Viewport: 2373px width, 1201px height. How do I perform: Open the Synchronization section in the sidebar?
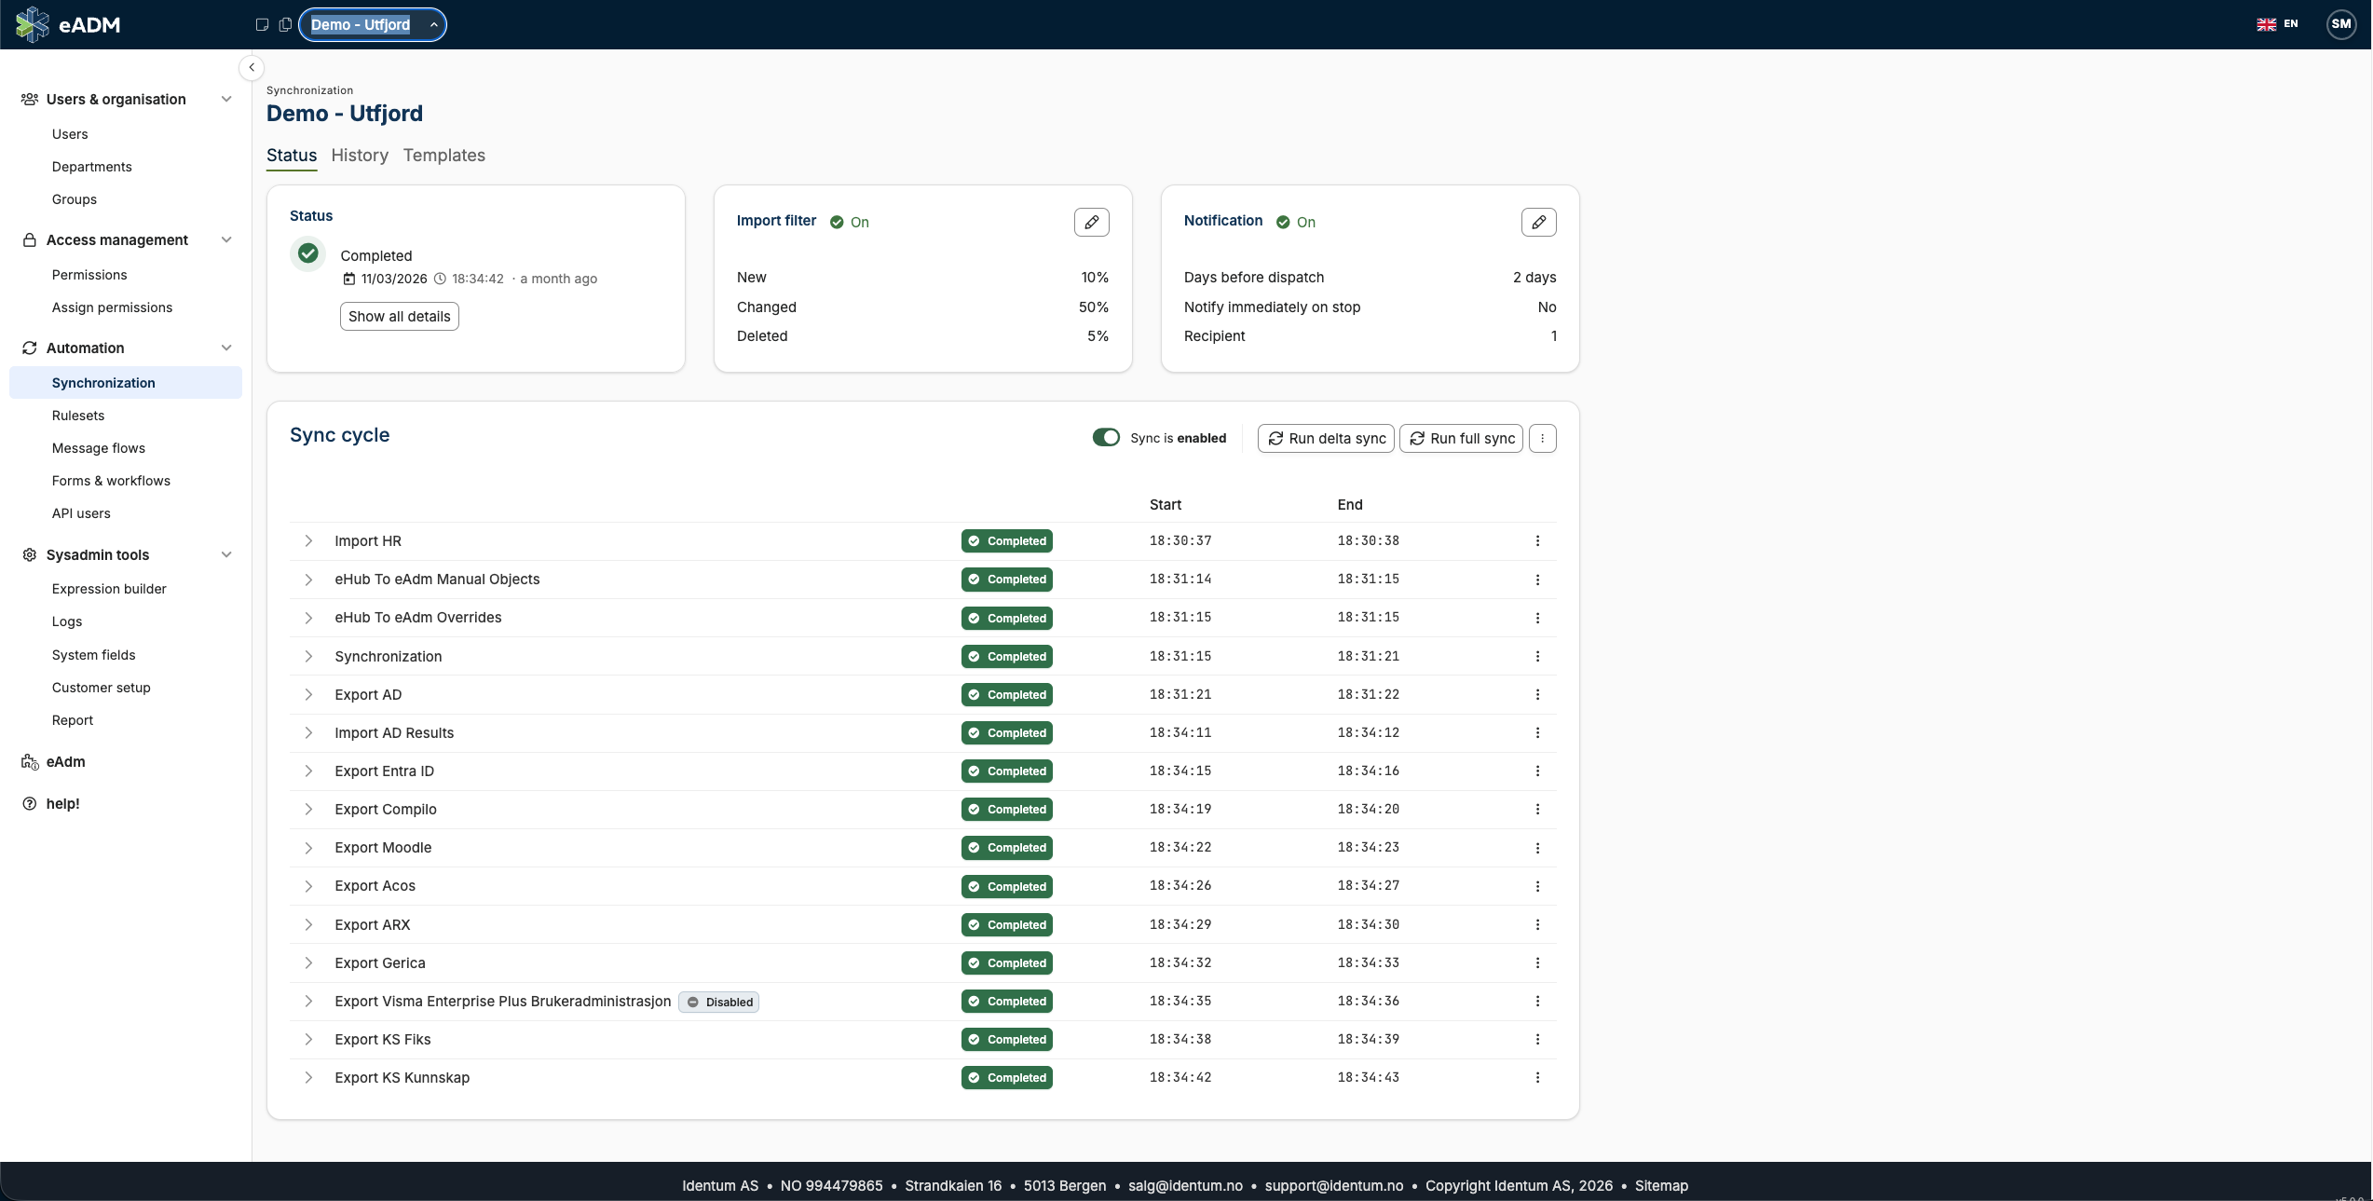click(102, 383)
